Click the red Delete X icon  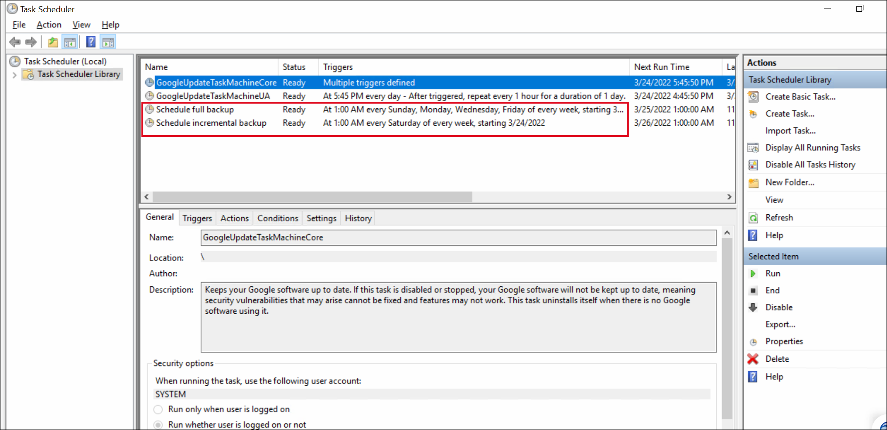pos(753,359)
